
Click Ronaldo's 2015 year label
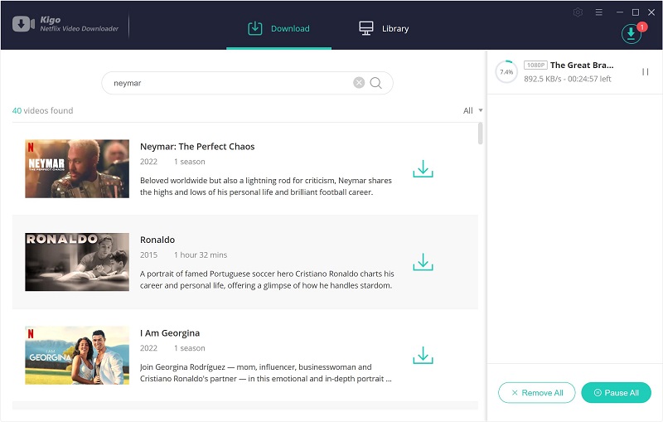coord(149,255)
